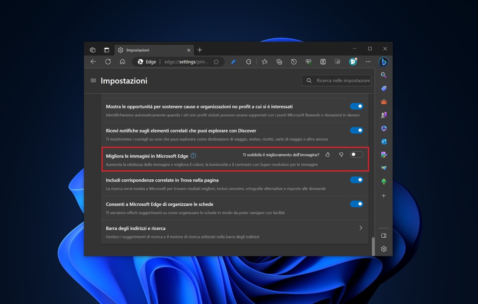Open the sidebar green tree icon

click(x=384, y=182)
